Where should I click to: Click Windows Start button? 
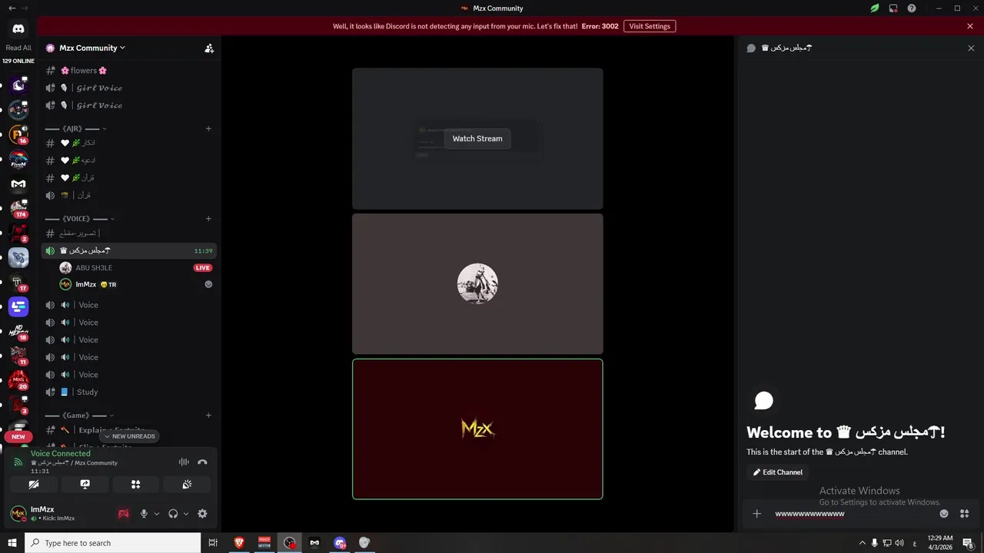12,543
